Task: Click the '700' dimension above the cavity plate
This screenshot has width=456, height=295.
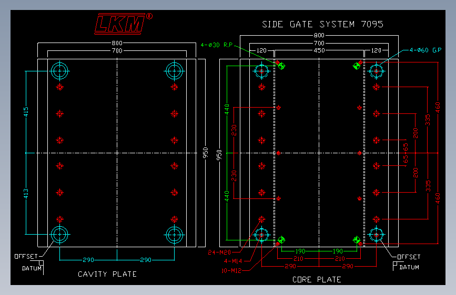Action: tap(117, 51)
